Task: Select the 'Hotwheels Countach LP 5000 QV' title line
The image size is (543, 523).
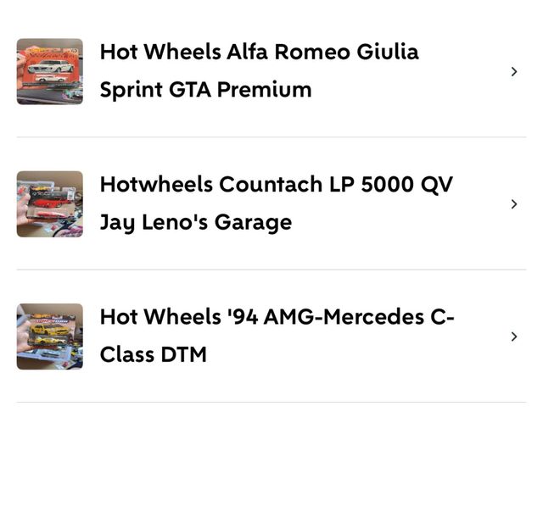Action: click(276, 184)
